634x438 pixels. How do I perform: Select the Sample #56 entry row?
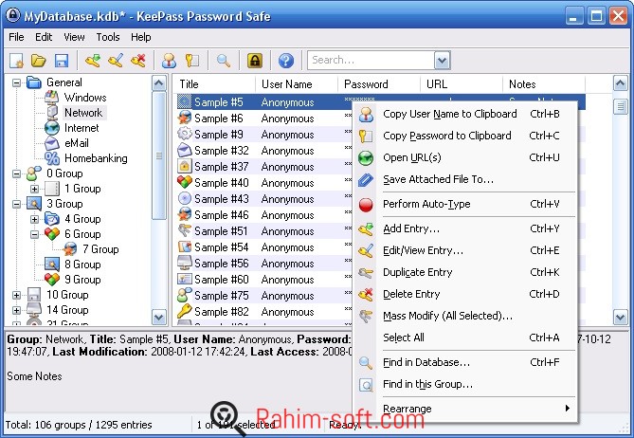(263, 264)
